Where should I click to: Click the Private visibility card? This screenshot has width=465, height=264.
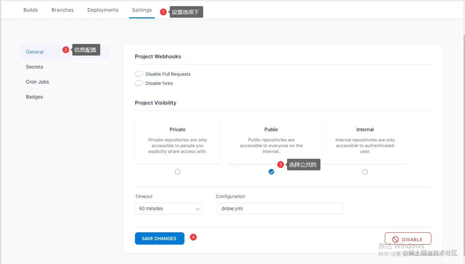click(178, 141)
